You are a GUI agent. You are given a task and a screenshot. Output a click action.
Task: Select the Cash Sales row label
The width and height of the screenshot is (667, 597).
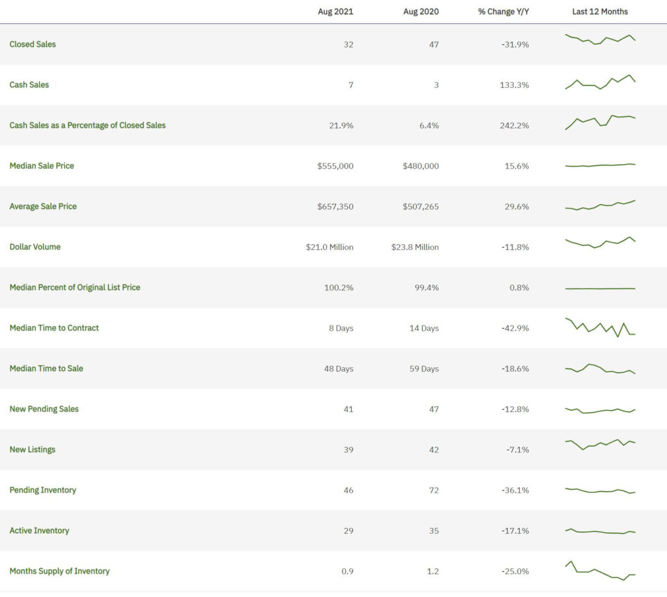click(29, 85)
